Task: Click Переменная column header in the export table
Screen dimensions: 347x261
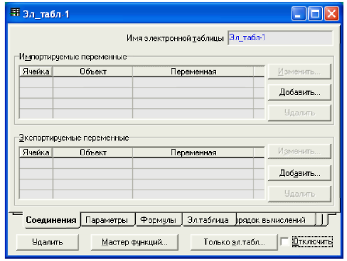Action: click(193, 152)
